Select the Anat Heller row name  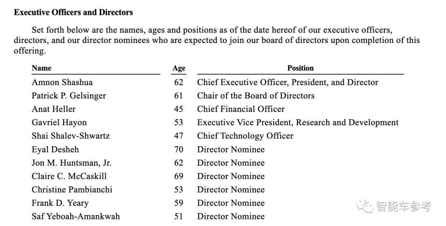[54, 109]
